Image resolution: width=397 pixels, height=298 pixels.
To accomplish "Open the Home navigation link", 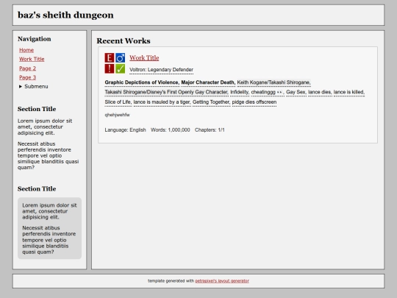I will click(26, 50).
